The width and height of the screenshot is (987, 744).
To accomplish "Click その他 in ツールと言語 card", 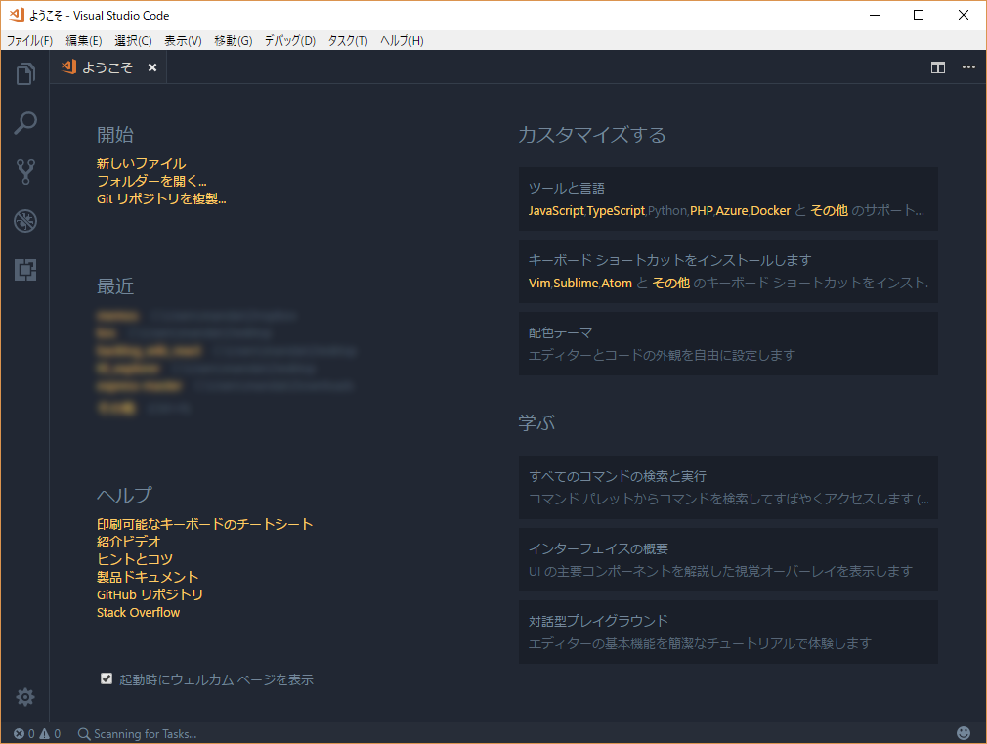I will (x=829, y=211).
